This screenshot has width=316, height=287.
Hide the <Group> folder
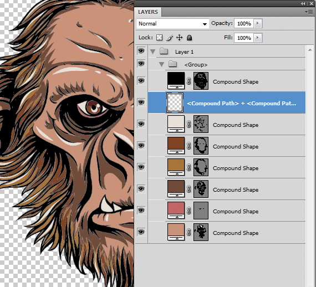coord(141,64)
